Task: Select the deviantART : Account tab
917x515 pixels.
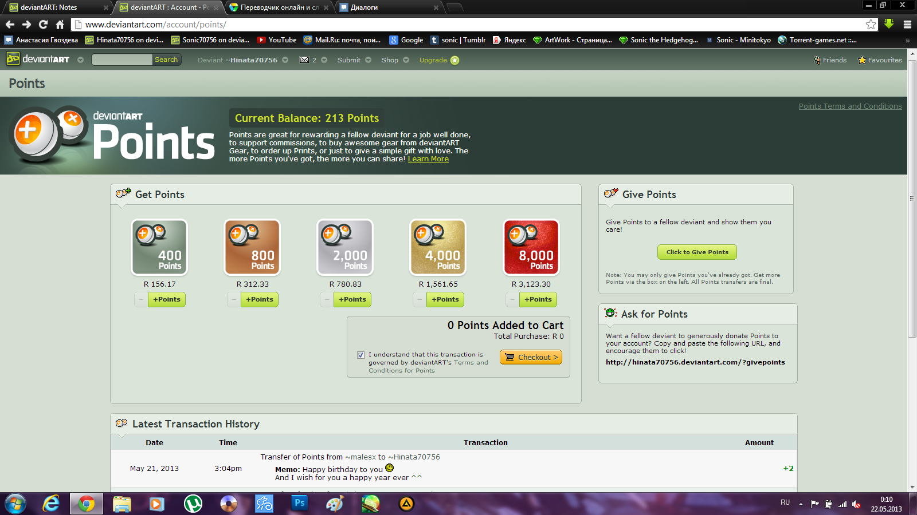Action: click(x=169, y=7)
